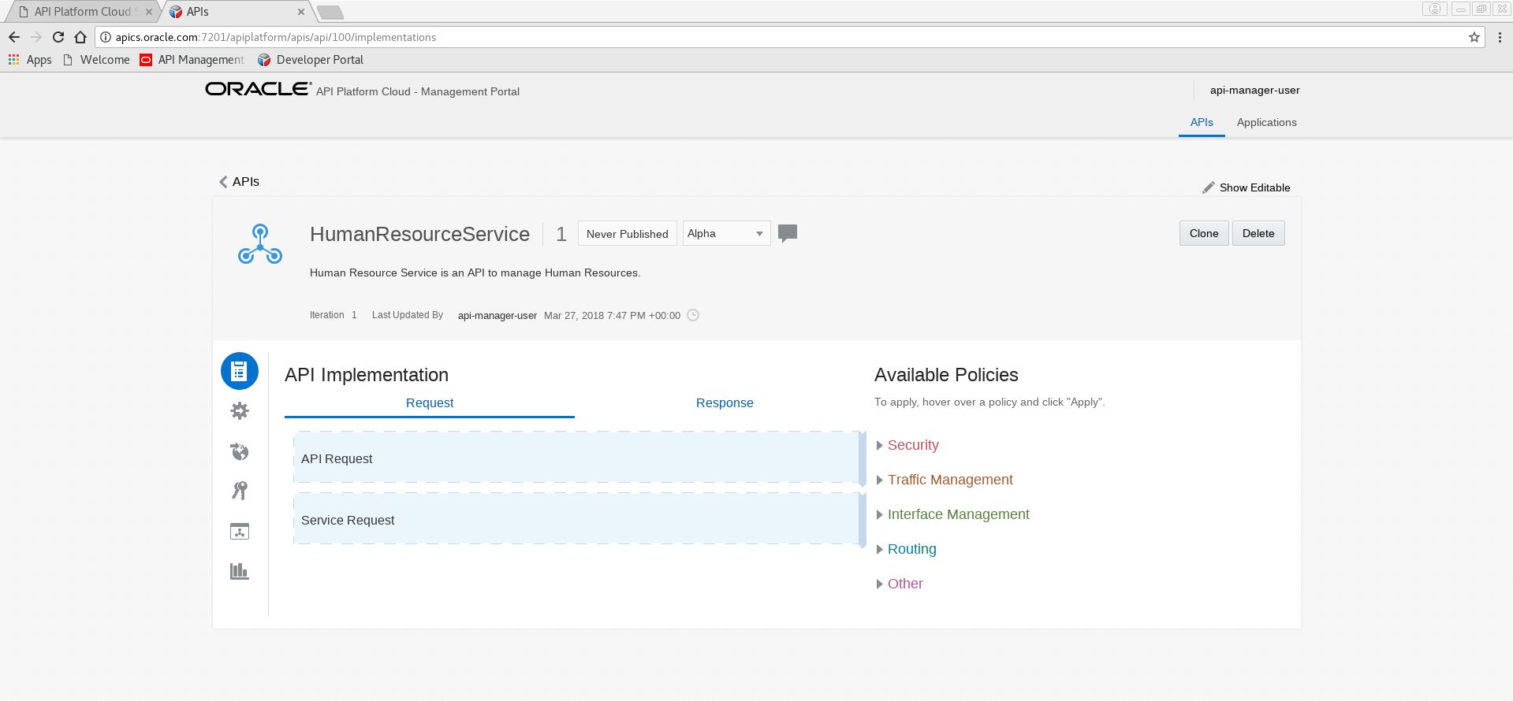Open the Deployments gear icon in sidebar
Viewport: 1513px width, 701px height.
pos(240,411)
